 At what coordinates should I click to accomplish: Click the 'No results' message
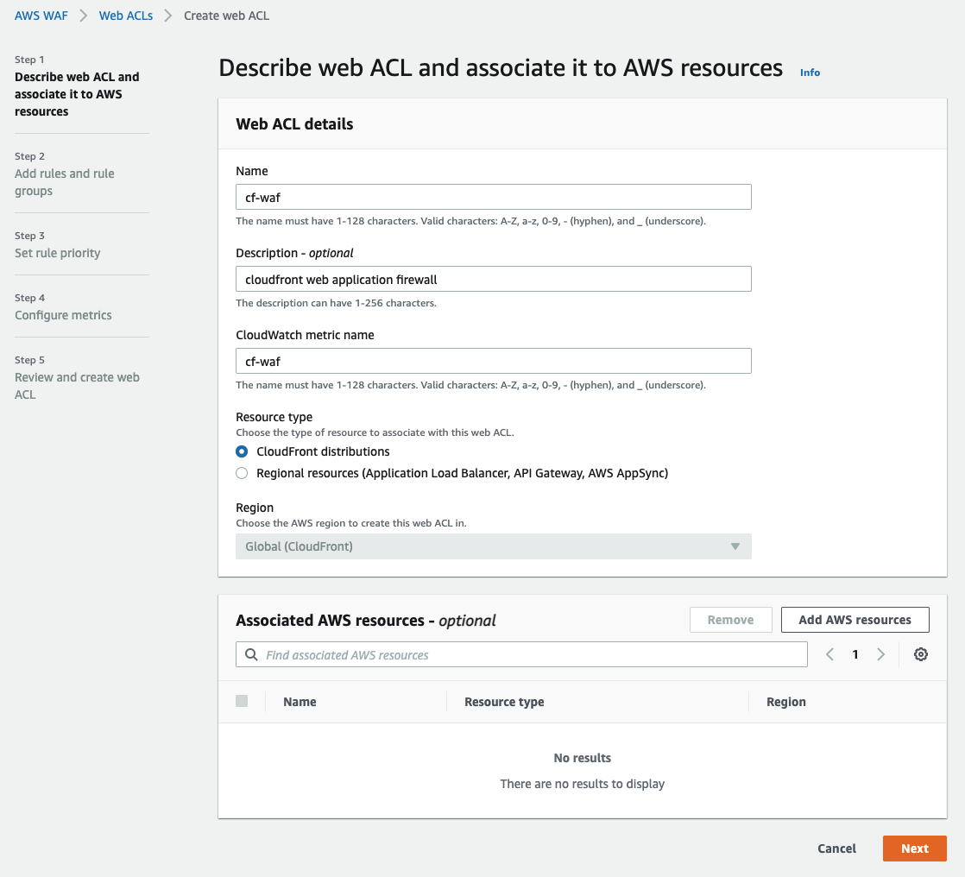click(x=583, y=758)
